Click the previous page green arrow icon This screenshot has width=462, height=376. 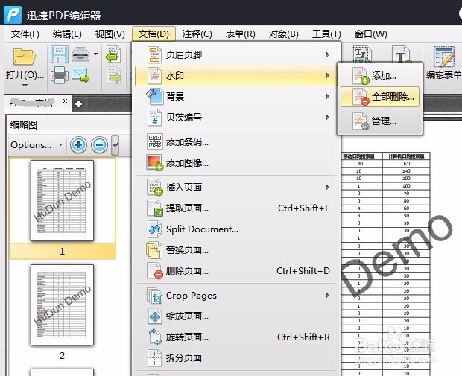[113, 54]
